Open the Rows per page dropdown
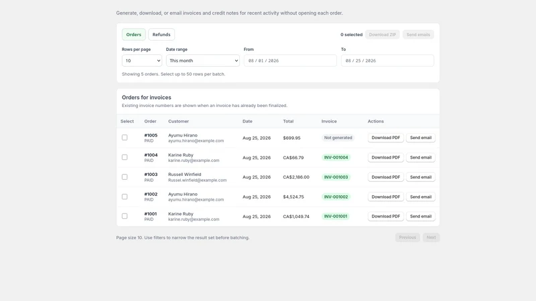 coord(142,61)
